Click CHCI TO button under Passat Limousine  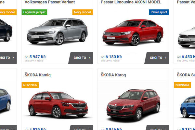(157, 58)
